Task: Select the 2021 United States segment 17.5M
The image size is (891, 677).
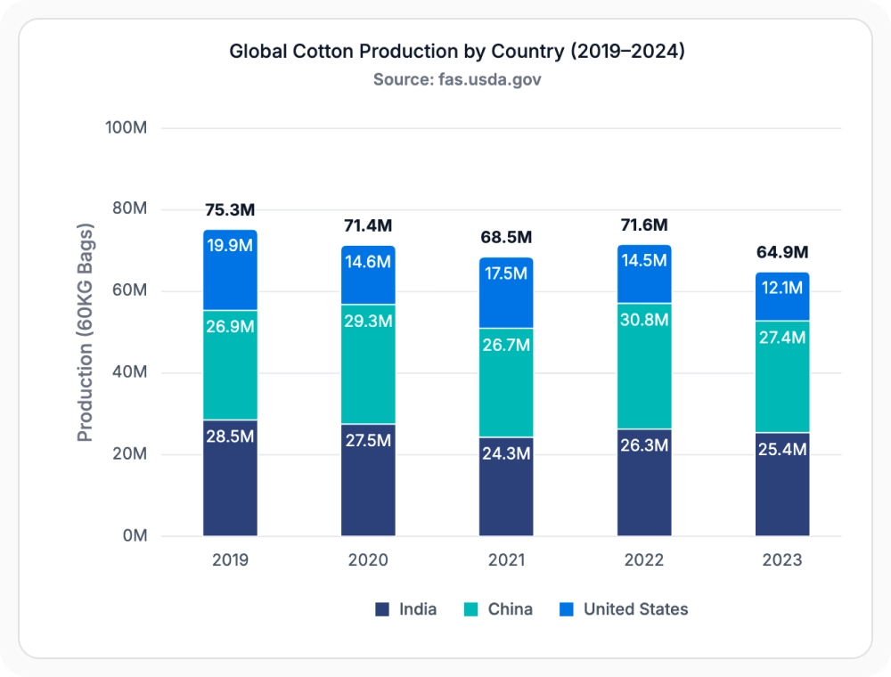Action: point(506,292)
